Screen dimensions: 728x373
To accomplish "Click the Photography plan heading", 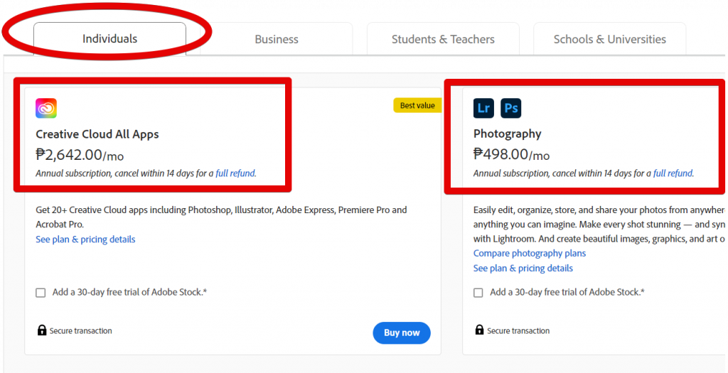I will coord(507,134).
